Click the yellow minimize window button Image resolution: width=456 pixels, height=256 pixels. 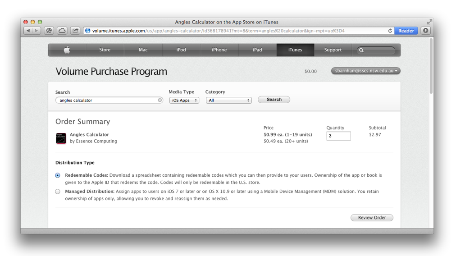point(33,22)
